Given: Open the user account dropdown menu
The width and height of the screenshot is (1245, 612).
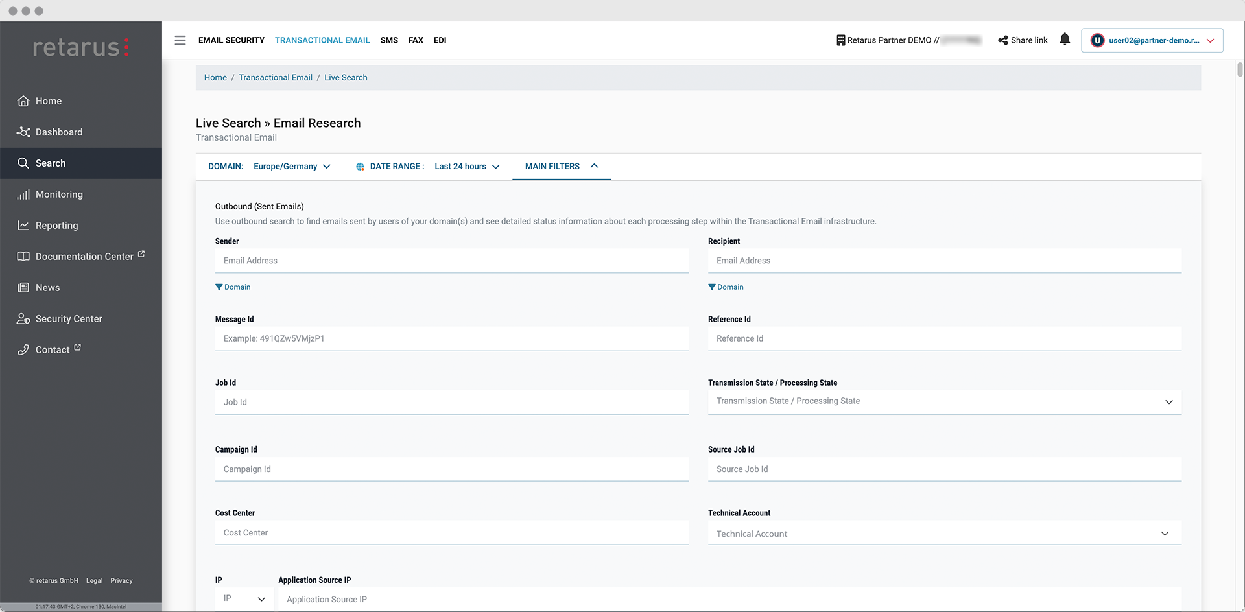Looking at the screenshot, I should point(1152,40).
